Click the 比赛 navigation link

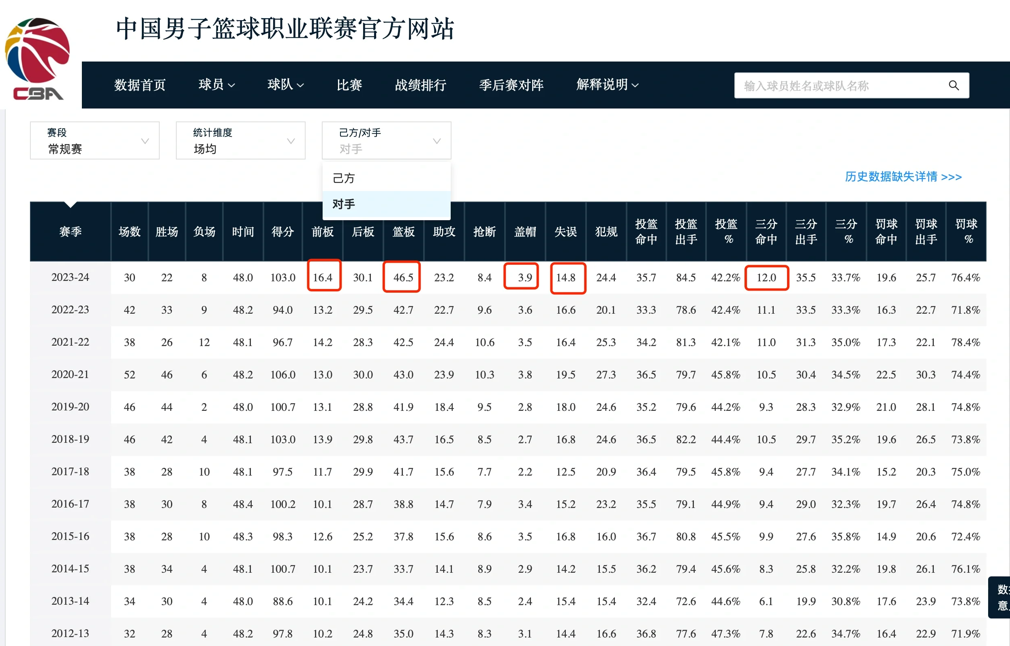point(349,85)
